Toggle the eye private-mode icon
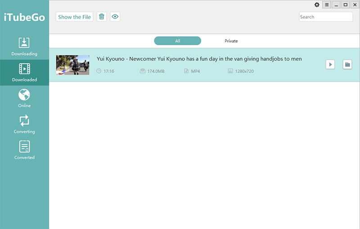 (115, 17)
